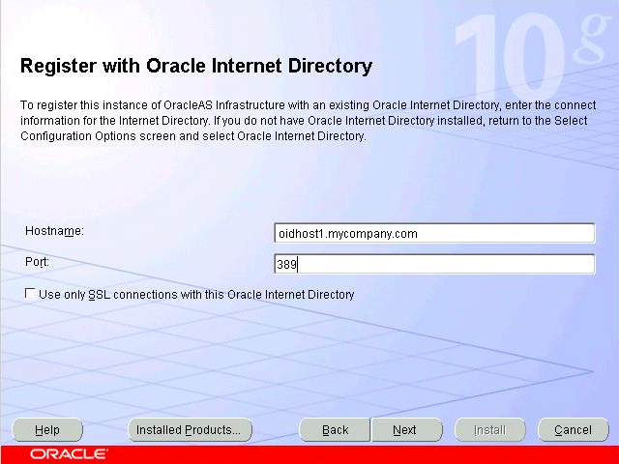619x464 pixels.
Task: Click the greyed-out Install button
Action: tap(490, 429)
